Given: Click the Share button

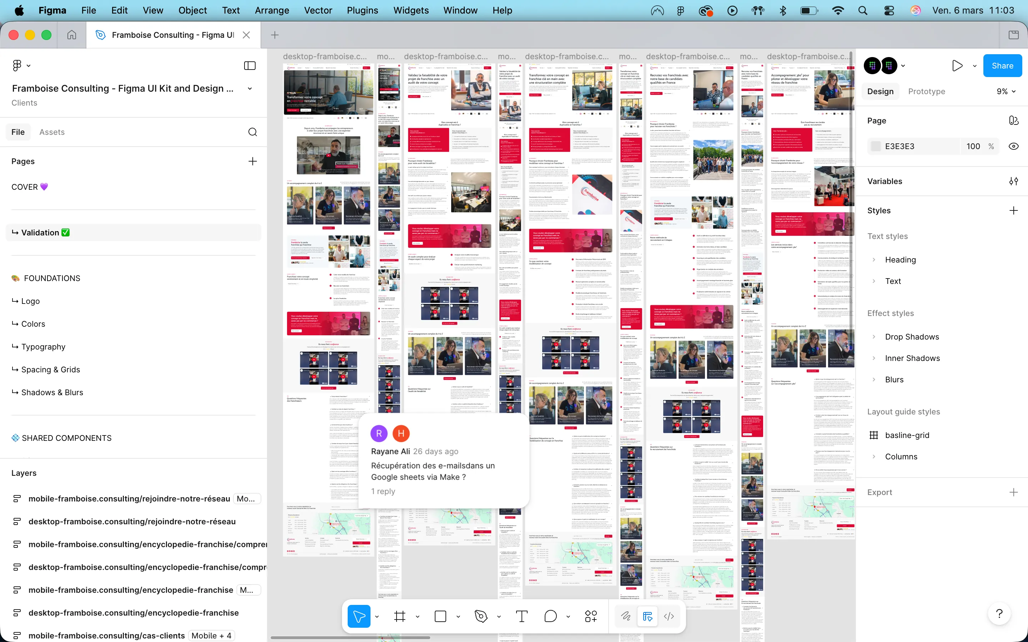Looking at the screenshot, I should (1002, 65).
